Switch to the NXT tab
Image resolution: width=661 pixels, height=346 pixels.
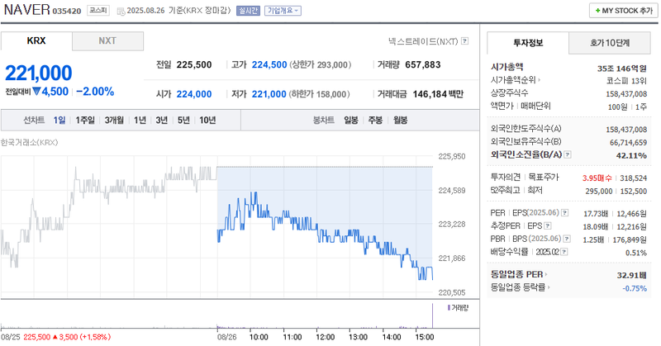(x=107, y=41)
